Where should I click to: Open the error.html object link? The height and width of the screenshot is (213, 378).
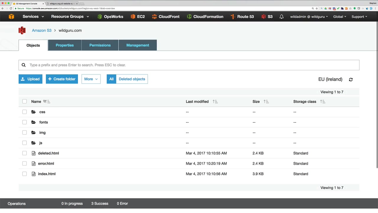46,164
